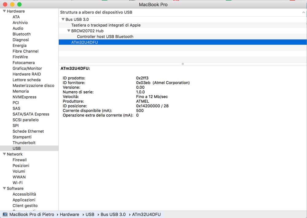Open SATA/SATA Express entry
The width and height of the screenshot is (307, 218).
point(31,114)
